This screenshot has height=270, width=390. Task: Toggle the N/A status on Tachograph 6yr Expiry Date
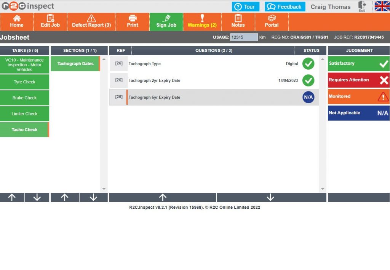coord(308,97)
